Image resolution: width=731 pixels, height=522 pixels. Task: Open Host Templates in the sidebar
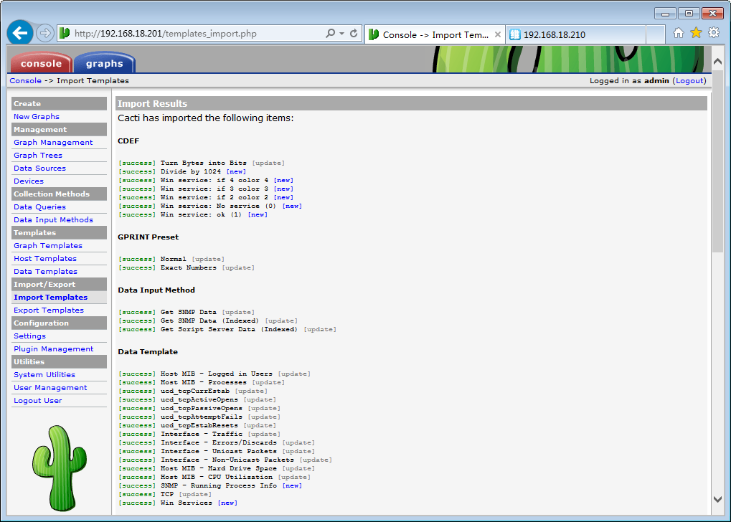point(45,258)
